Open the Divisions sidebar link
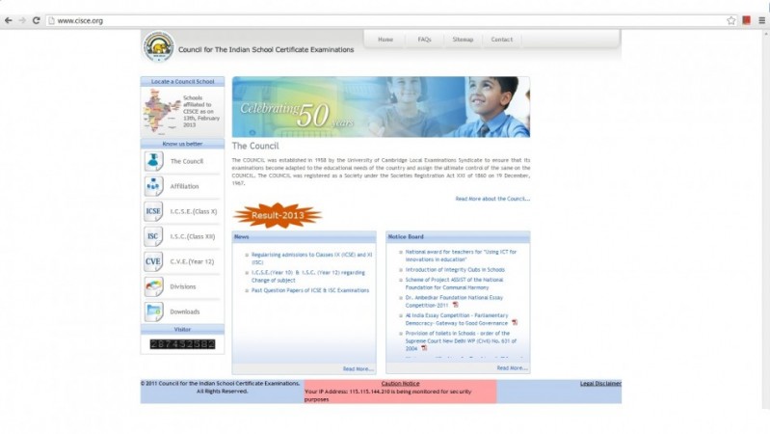 tap(183, 286)
